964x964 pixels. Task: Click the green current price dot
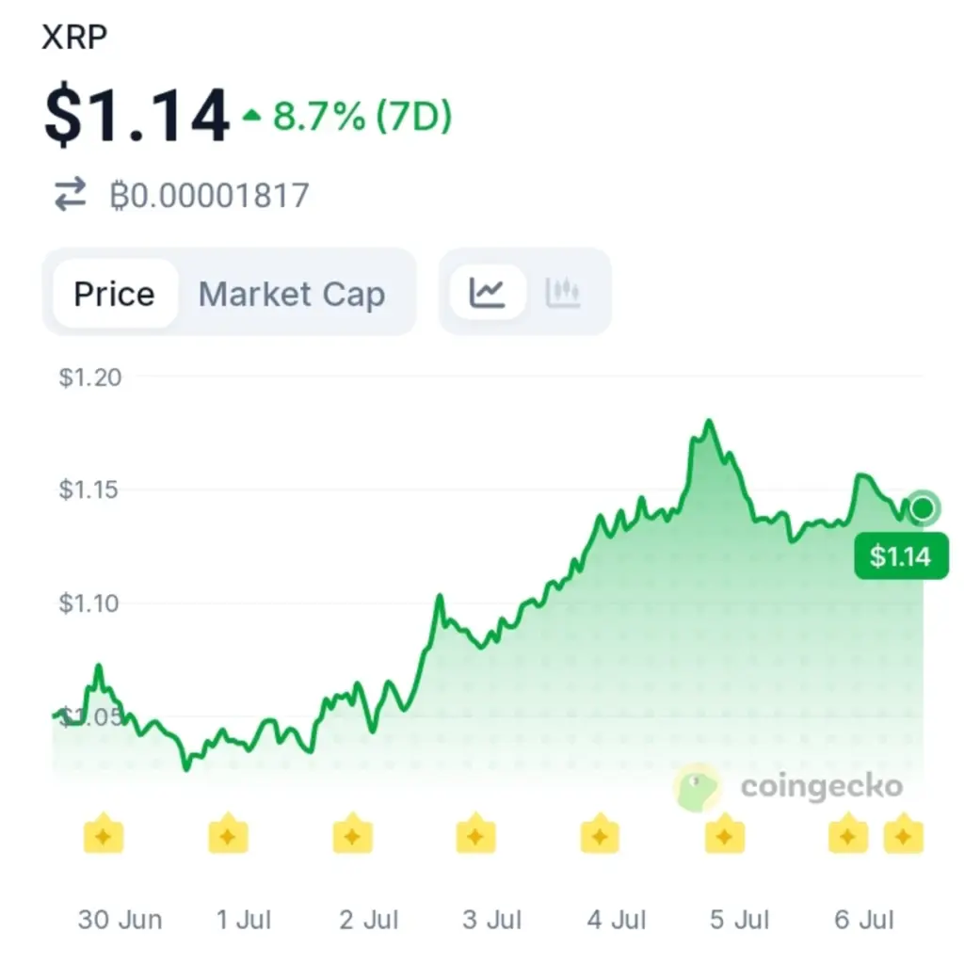tap(923, 507)
